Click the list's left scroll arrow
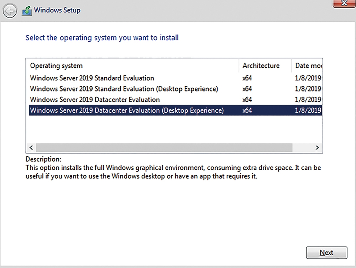This screenshot has height=268, width=356. 31,147
